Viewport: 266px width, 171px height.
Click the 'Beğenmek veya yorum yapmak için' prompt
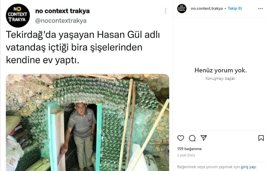(209, 167)
